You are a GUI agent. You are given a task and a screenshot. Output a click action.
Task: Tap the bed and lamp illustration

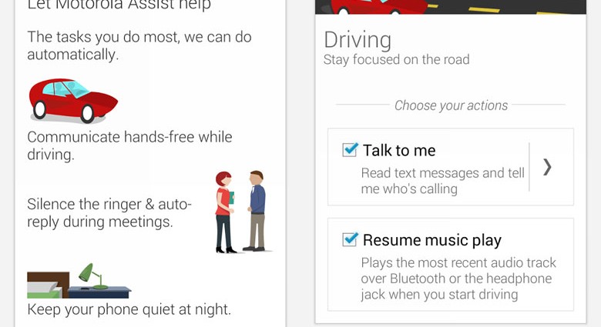(x=79, y=281)
